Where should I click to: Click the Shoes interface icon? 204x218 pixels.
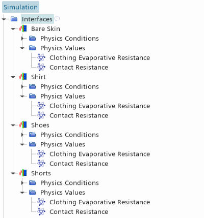click(23, 125)
